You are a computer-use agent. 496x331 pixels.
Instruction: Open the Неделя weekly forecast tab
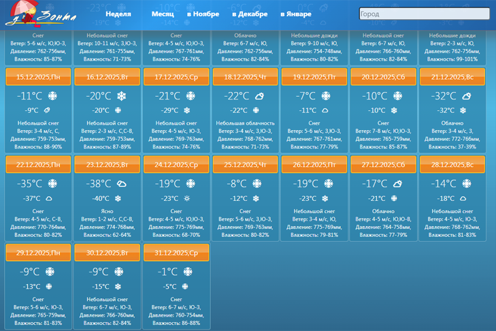pyautogui.click(x=118, y=14)
